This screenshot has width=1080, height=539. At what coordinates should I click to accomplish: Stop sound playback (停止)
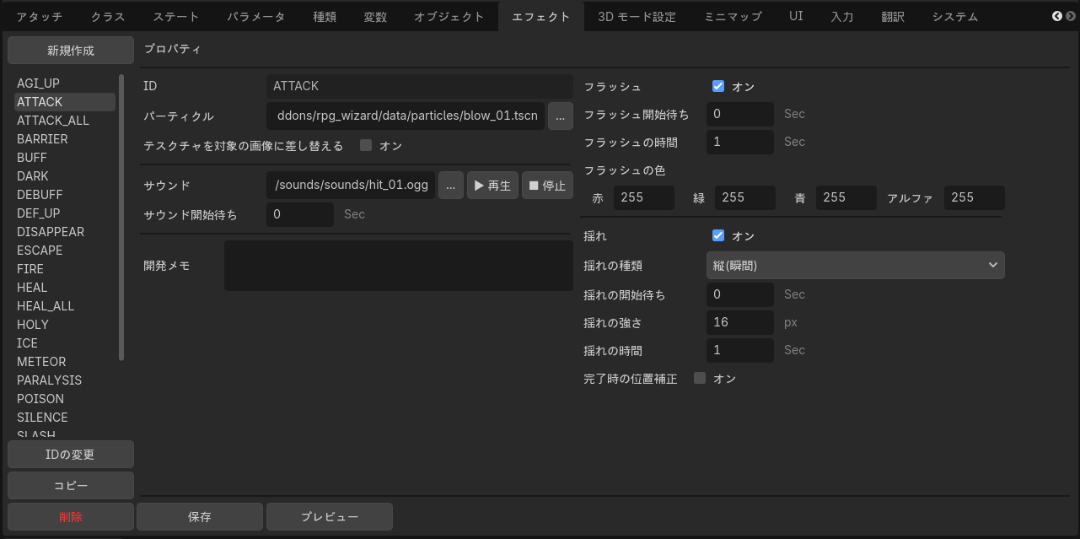click(x=547, y=186)
